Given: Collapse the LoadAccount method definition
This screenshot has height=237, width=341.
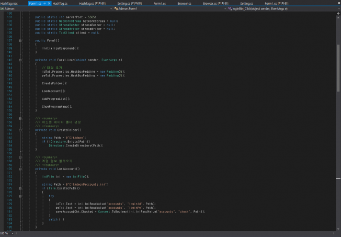Looking at the screenshot, I should click(20, 169).
